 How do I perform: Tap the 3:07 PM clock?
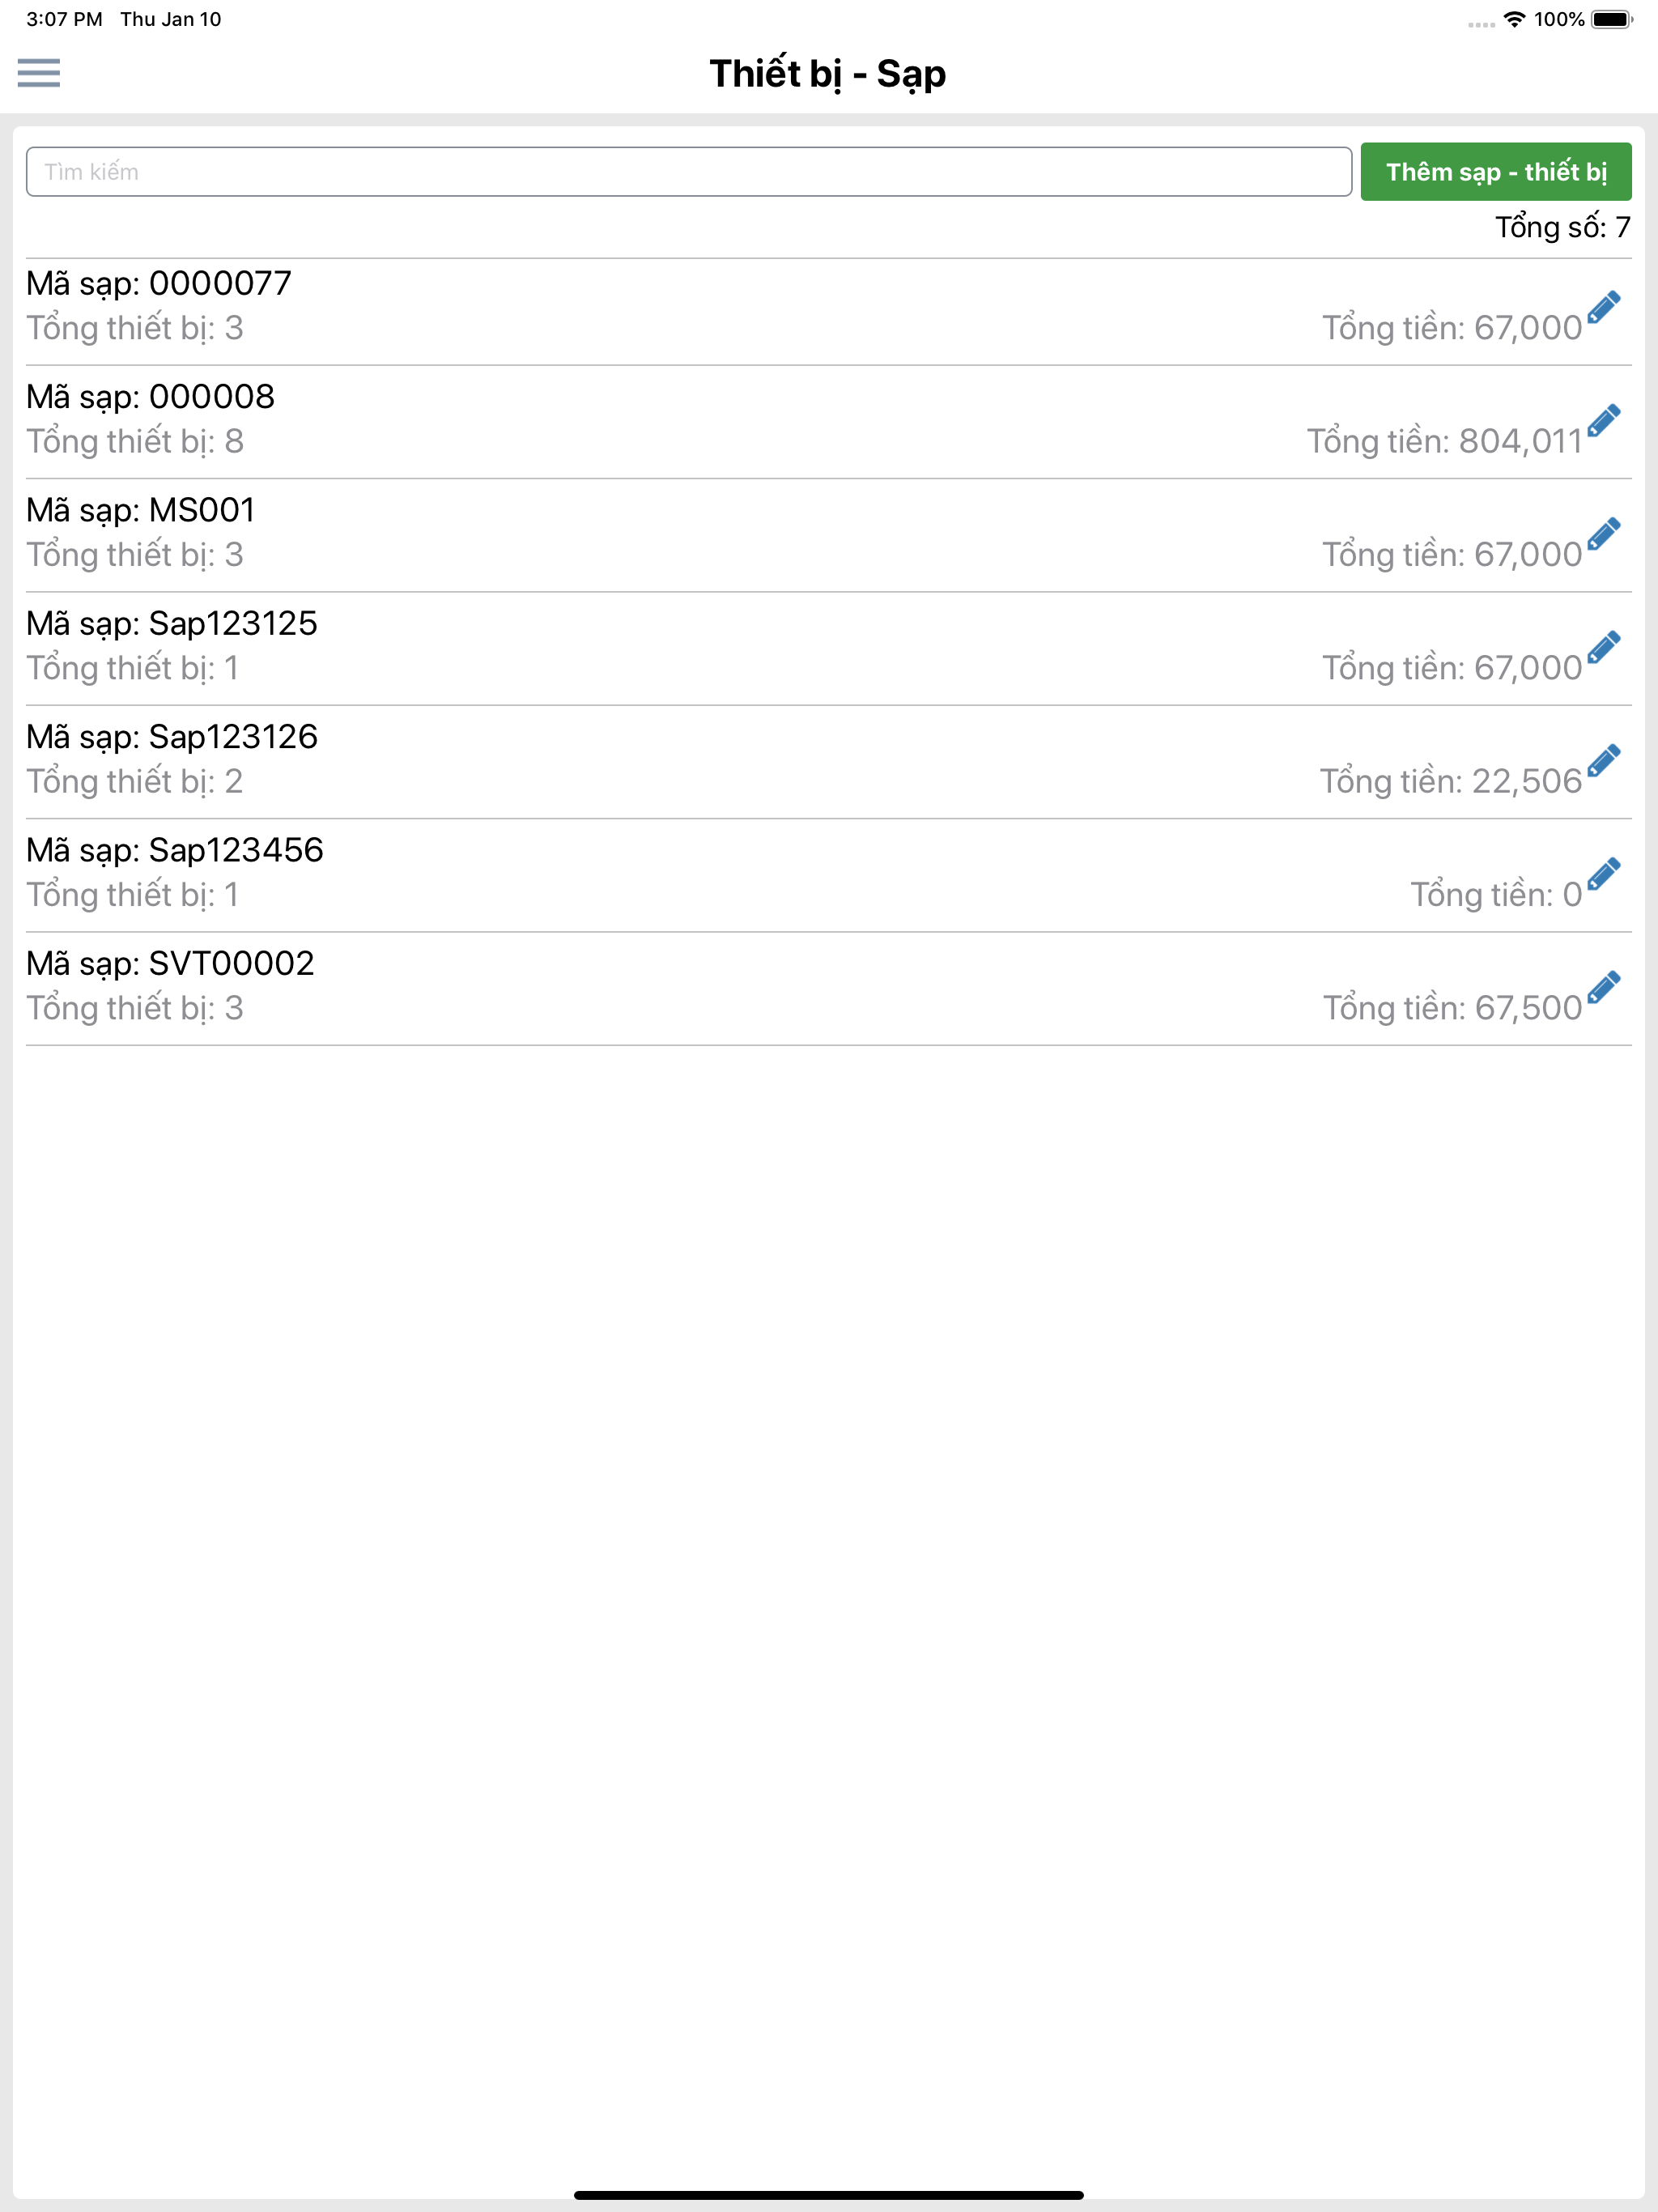pos(64,19)
